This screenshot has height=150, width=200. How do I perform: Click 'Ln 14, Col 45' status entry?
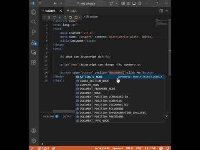click(102, 148)
